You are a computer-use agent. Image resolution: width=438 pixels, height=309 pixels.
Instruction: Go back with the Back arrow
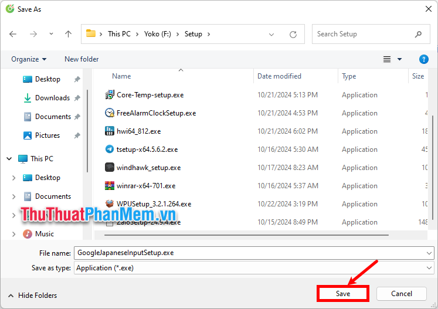click(x=13, y=34)
